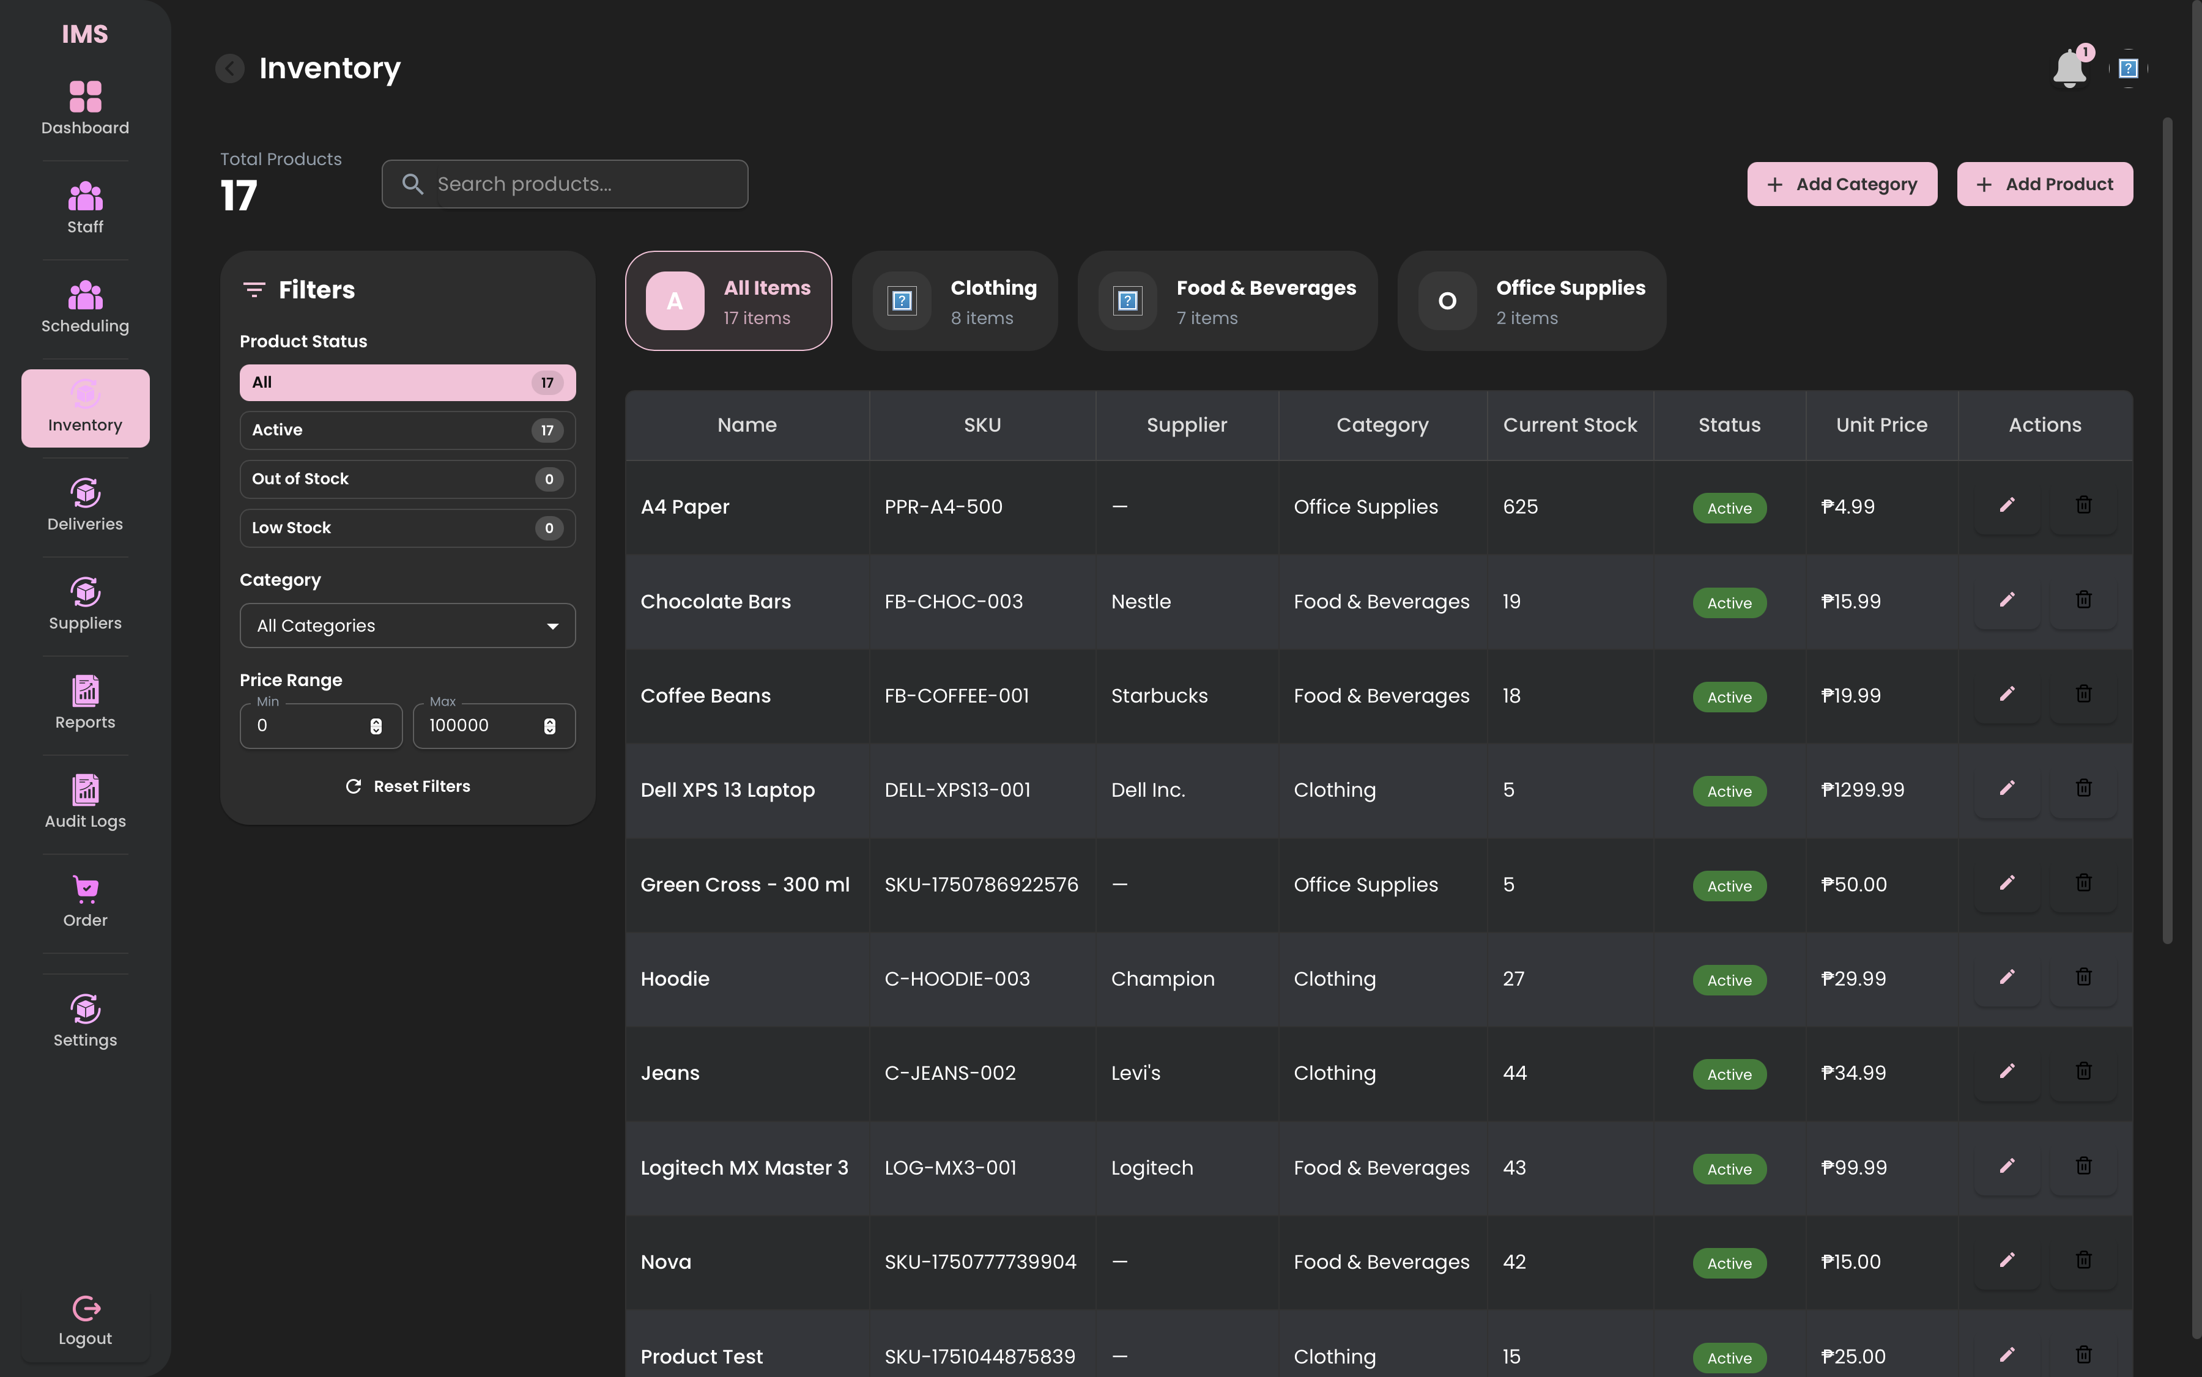Click the Add Product button
Viewport: 2202px width, 1377px height.
click(2044, 184)
